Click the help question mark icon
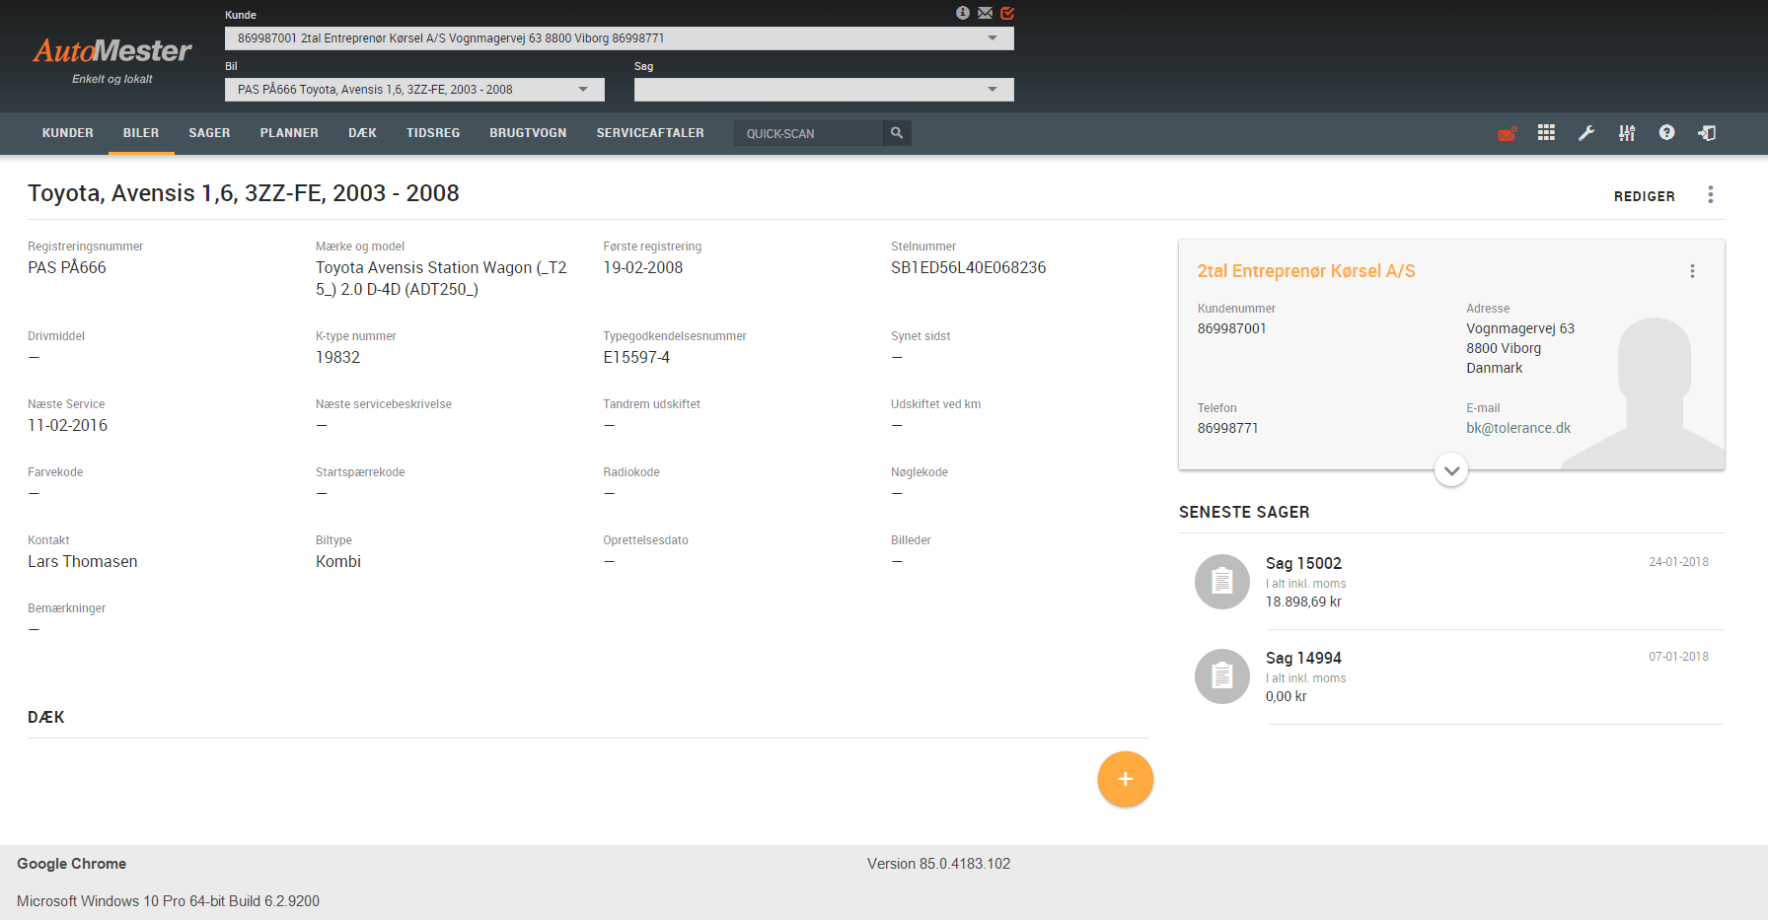Image resolution: width=1768 pixels, height=920 pixels. [1666, 133]
